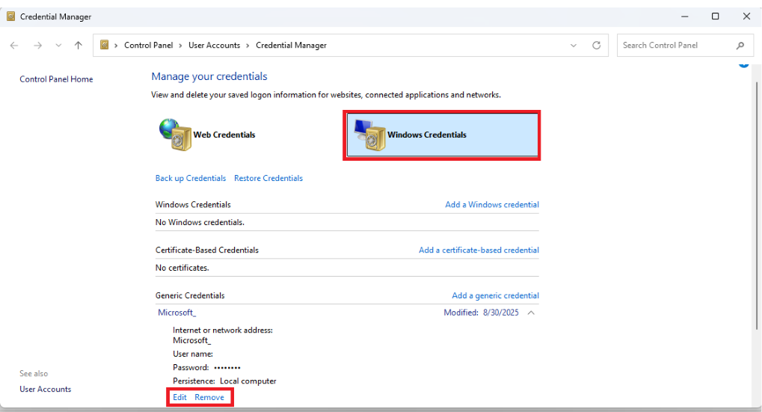Open Control Panel Home link
Viewport: 762px width, 412px height.
tap(56, 79)
